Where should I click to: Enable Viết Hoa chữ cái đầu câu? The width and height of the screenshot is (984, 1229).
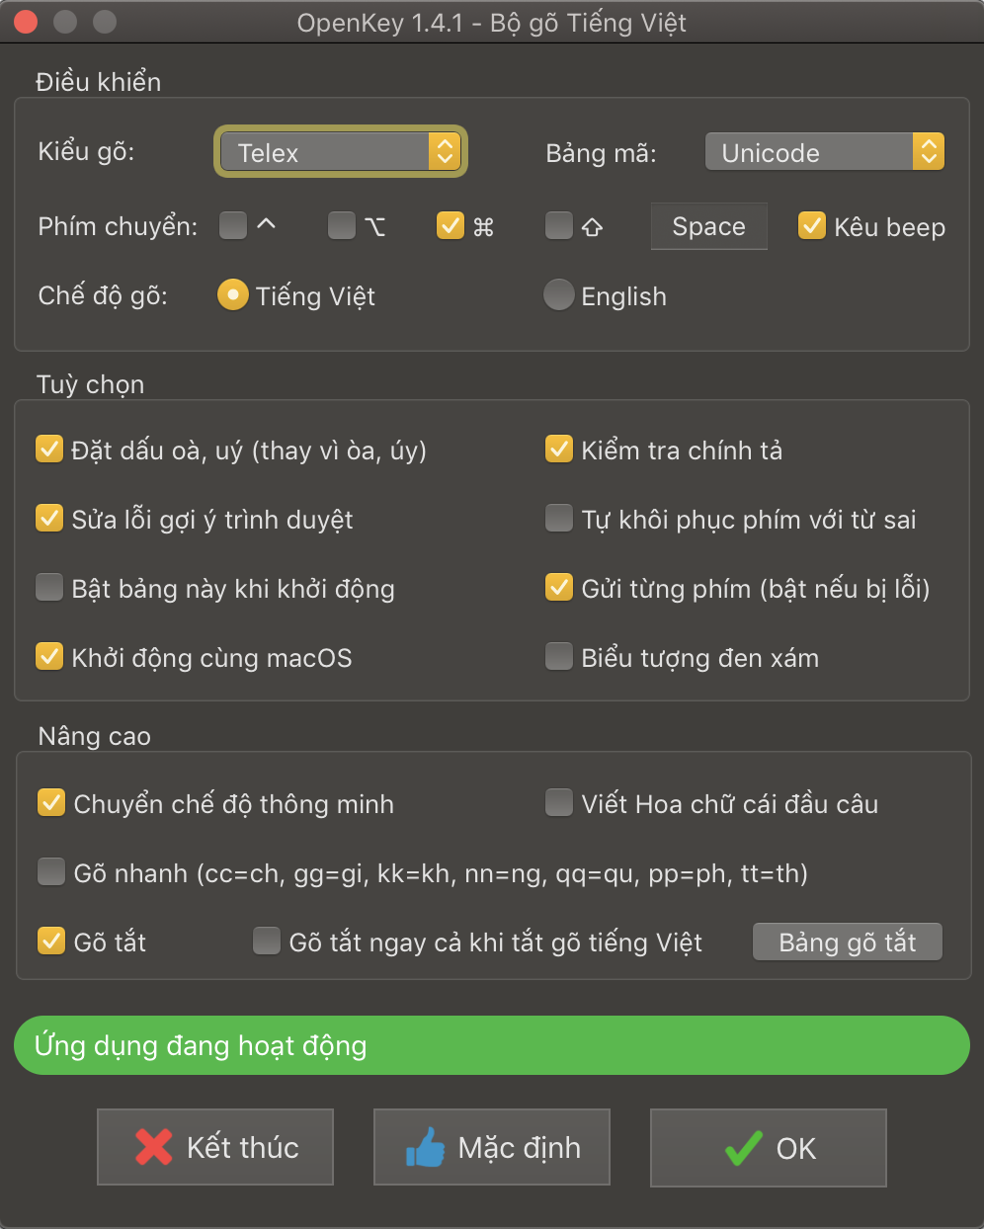(x=558, y=802)
